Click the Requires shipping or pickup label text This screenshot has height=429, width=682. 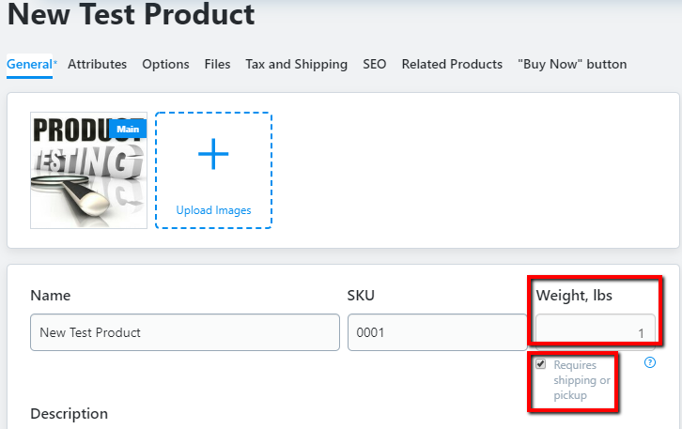pyautogui.click(x=581, y=380)
